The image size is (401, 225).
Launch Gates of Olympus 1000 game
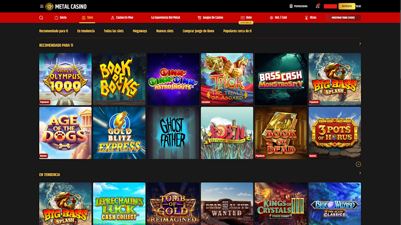65,79
